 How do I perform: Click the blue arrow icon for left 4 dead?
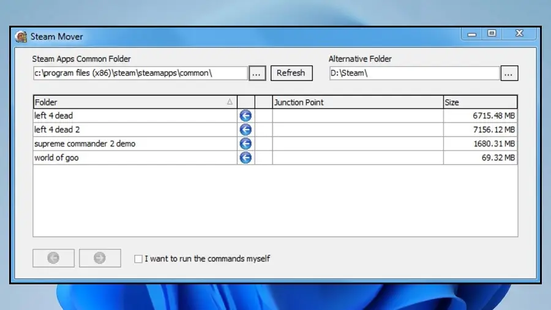[246, 116]
